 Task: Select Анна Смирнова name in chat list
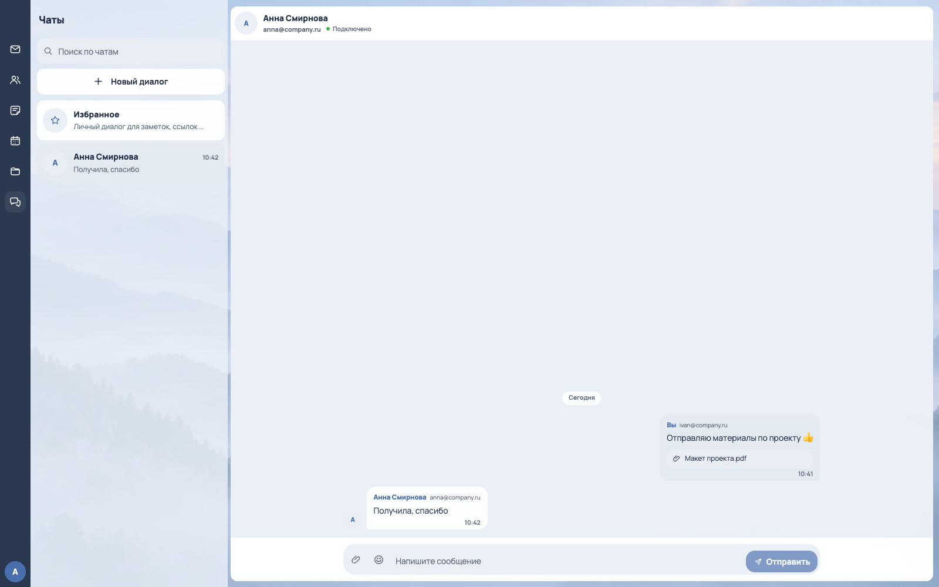click(106, 157)
